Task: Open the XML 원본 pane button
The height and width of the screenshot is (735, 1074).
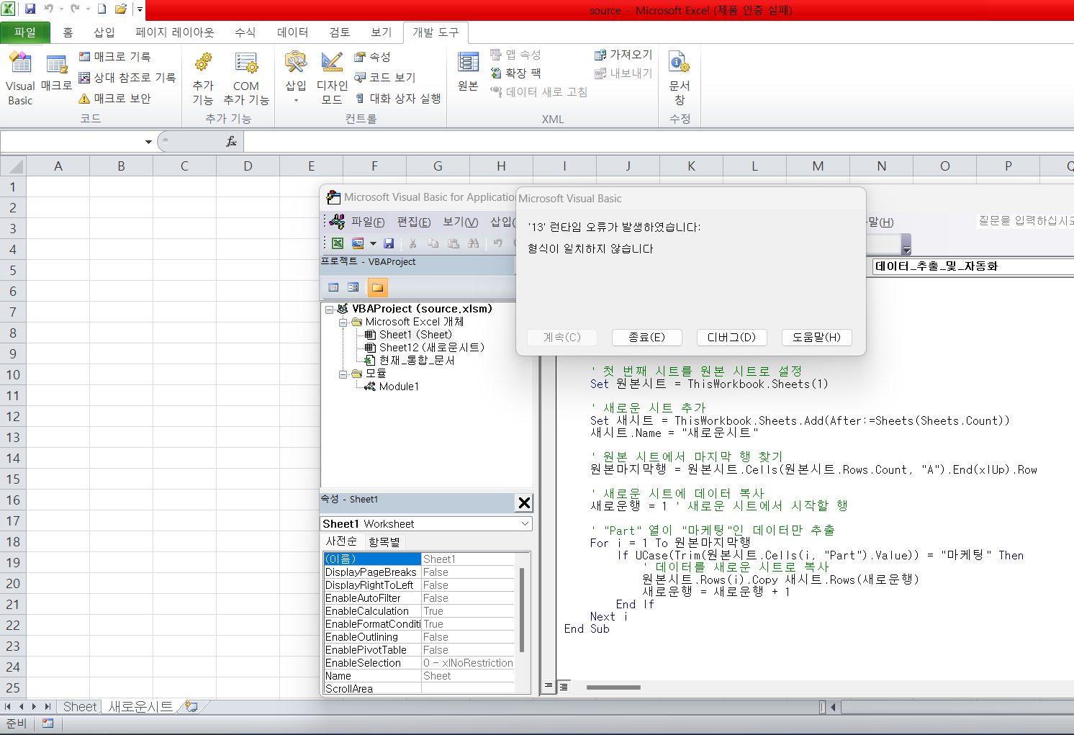Action: (x=468, y=72)
